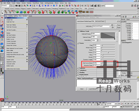Expand the Turbulence section
Screen dimensions: 139x111
pyautogui.click(x=78, y=70)
